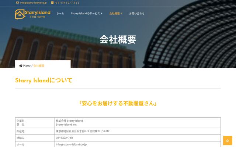Click the envelope icon beside the email address

[17, 3]
